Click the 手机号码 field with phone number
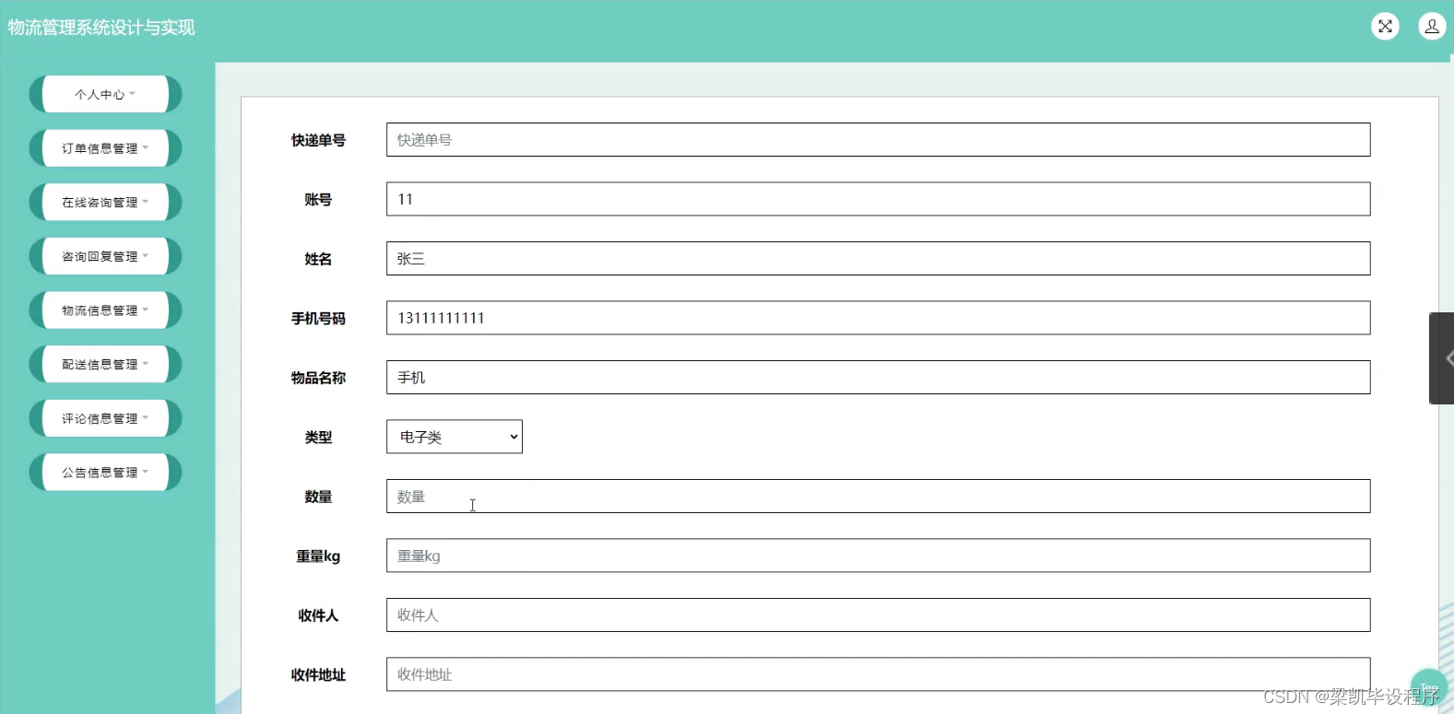The image size is (1454, 714). click(876, 317)
